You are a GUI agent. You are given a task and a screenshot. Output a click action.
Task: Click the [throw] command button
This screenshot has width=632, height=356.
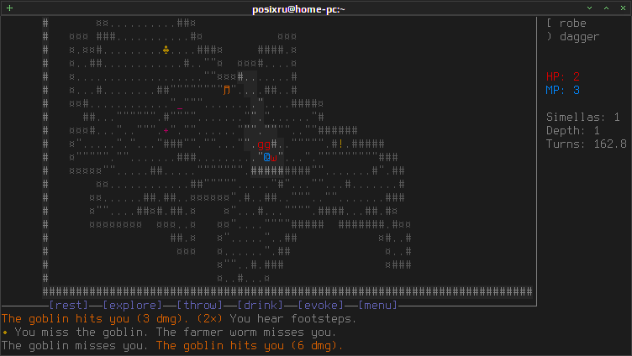199,306
